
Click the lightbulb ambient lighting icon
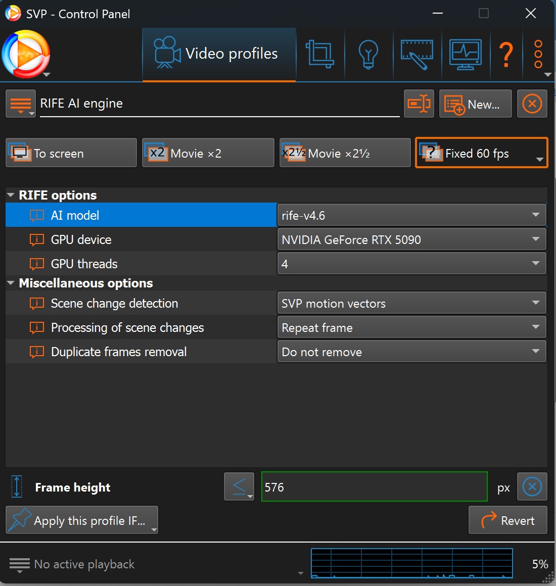point(368,54)
